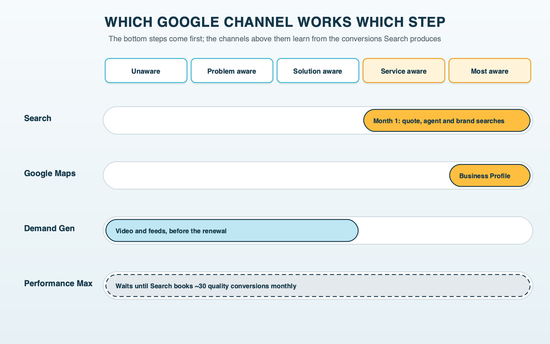The image size is (550, 344).
Task: Click the Demand Gen row label
Action: pyautogui.click(x=49, y=228)
